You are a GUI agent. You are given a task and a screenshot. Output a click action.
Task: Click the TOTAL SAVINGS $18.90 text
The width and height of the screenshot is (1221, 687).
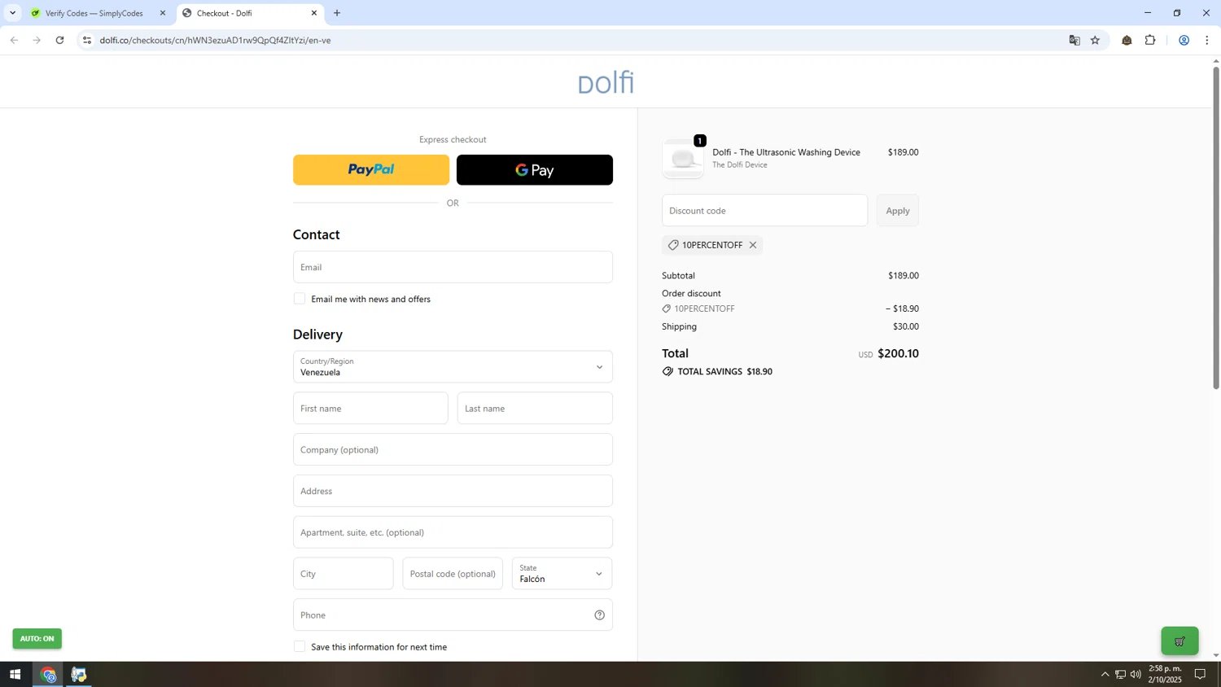click(x=725, y=371)
